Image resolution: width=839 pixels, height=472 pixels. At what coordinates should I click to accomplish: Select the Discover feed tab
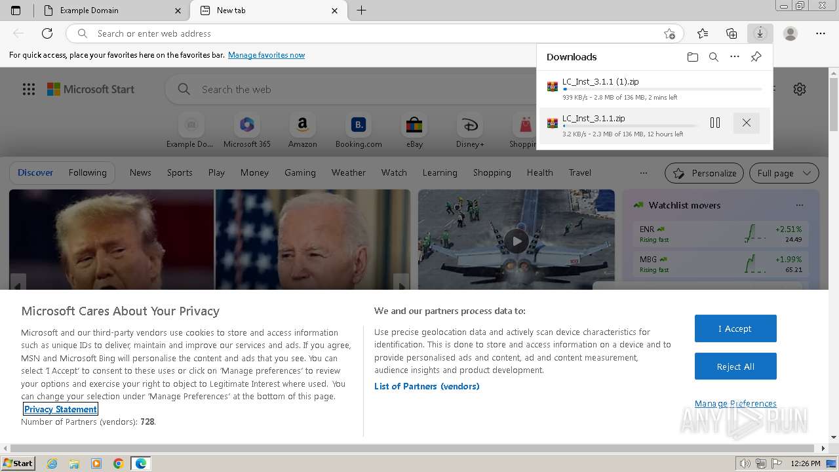(x=35, y=172)
